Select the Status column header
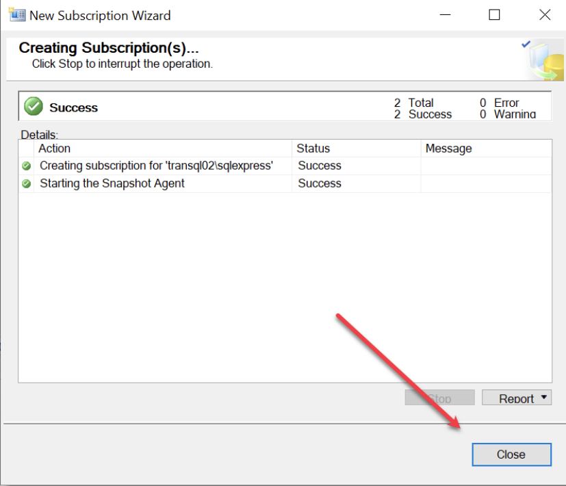Screen dimensions: 566x486 point(357,149)
